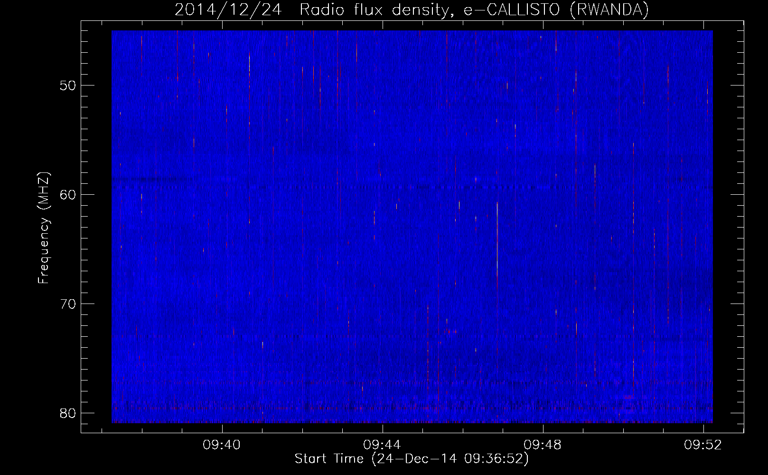The image size is (768, 475).
Task: Click the 70 frequency tick label
Action: click(x=68, y=304)
